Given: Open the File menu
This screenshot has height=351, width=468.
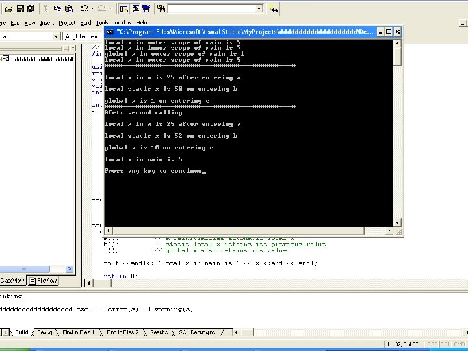Looking at the screenshot, I should 3,23.
